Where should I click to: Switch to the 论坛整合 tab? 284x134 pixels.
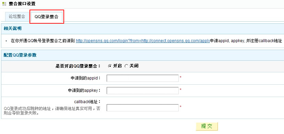pos(17,16)
